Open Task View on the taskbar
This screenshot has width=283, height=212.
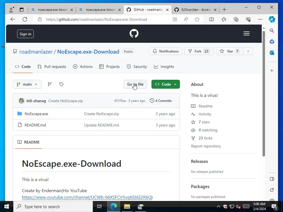tap(99, 206)
